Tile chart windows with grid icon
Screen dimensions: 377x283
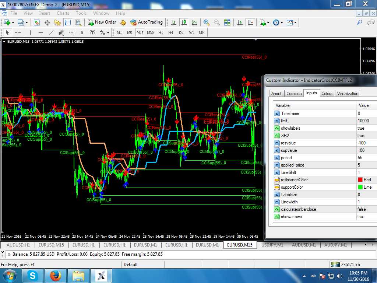tap(227, 22)
